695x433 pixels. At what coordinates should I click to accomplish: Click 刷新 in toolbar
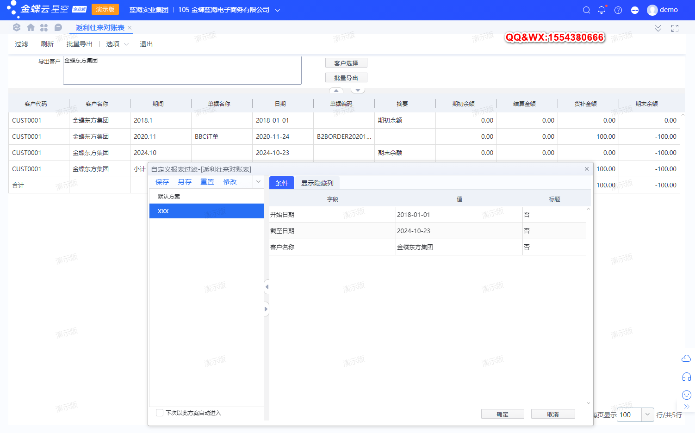(47, 44)
